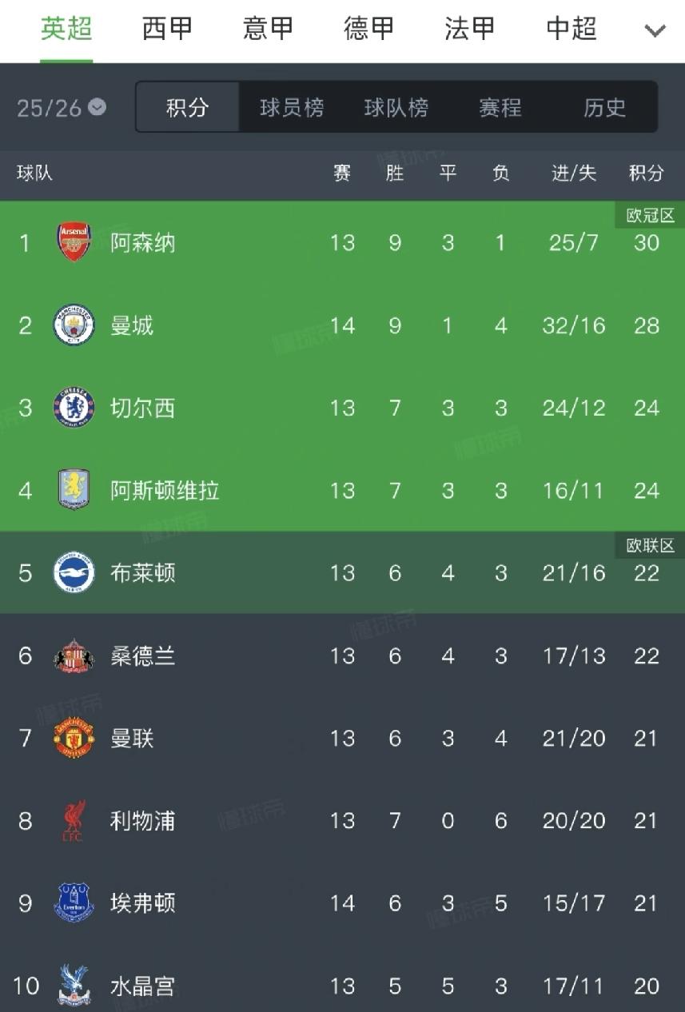Tap the Everton club crest
This screenshot has height=1012, width=685.
[x=74, y=903]
